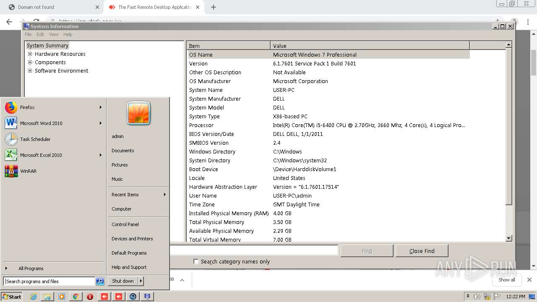Image resolution: width=537 pixels, height=302 pixels.
Task: Click the Item column header
Action: coord(229,46)
